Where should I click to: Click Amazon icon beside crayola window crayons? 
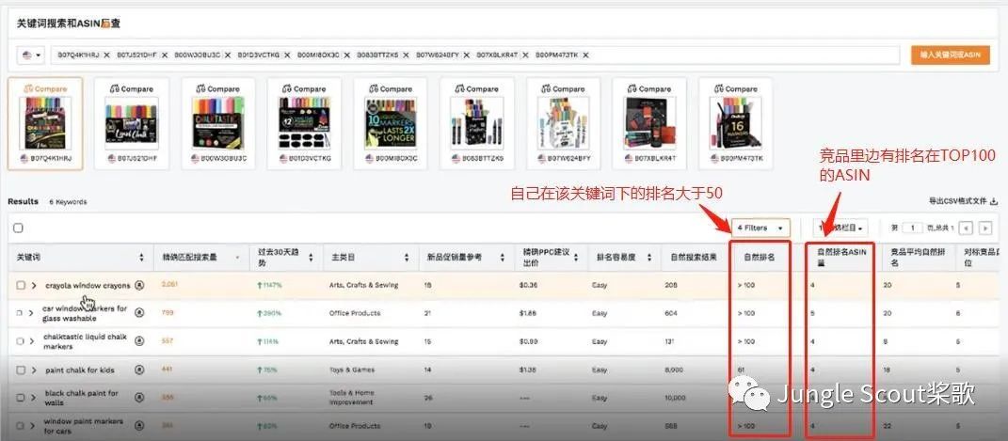click(139, 285)
